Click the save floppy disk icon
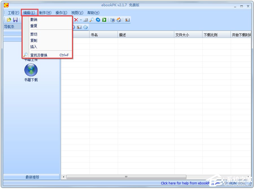Viewport: 255px width, 189px height. 16,20
